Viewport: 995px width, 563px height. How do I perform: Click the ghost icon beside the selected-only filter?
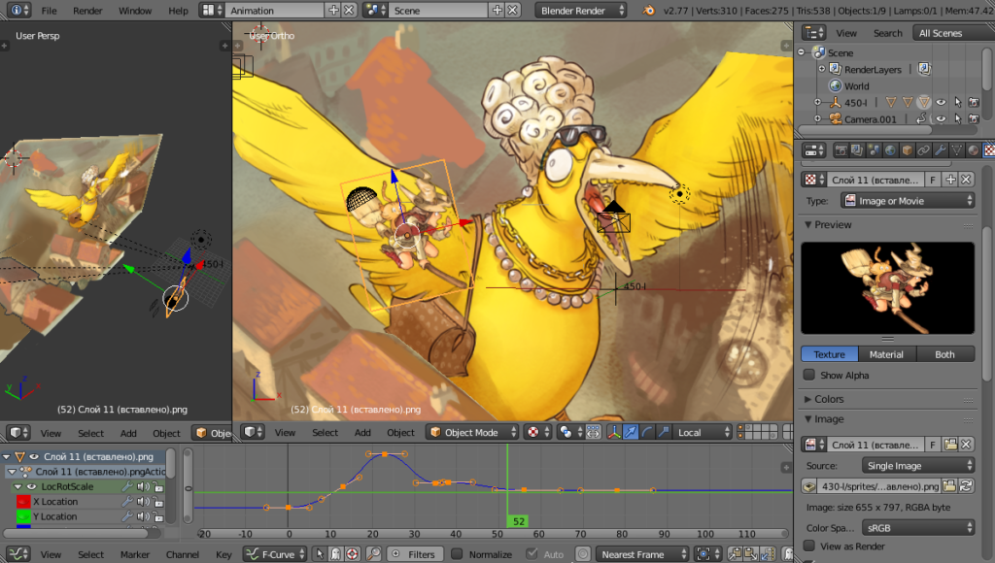335,554
